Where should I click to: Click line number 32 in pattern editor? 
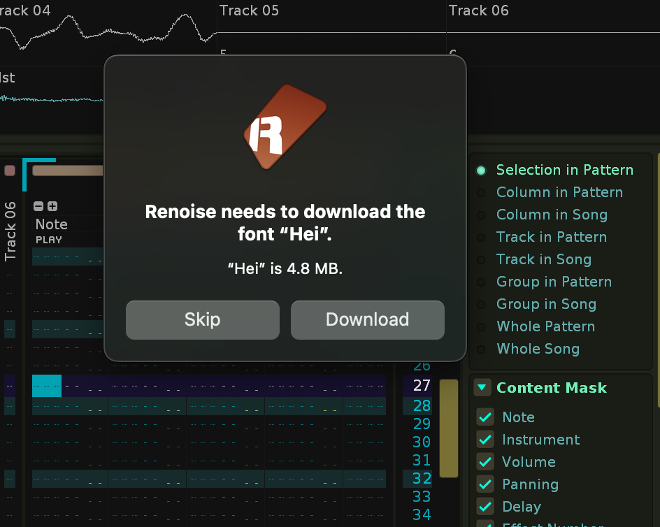coord(422,478)
